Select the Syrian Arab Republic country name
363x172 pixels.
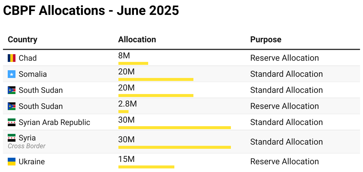click(54, 122)
